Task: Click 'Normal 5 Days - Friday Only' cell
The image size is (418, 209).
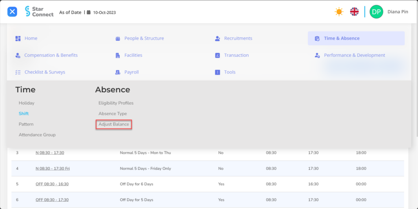Action: (146, 169)
